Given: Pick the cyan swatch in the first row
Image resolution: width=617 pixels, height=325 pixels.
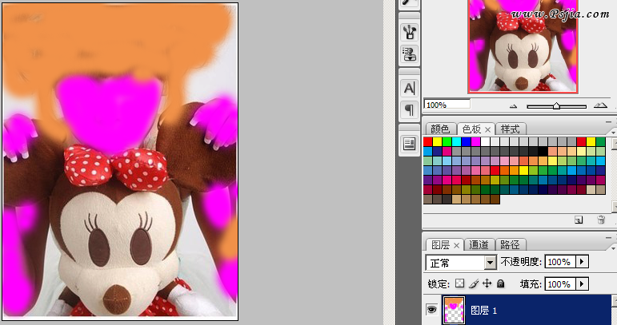Looking at the screenshot, I should tap(456, 141).
